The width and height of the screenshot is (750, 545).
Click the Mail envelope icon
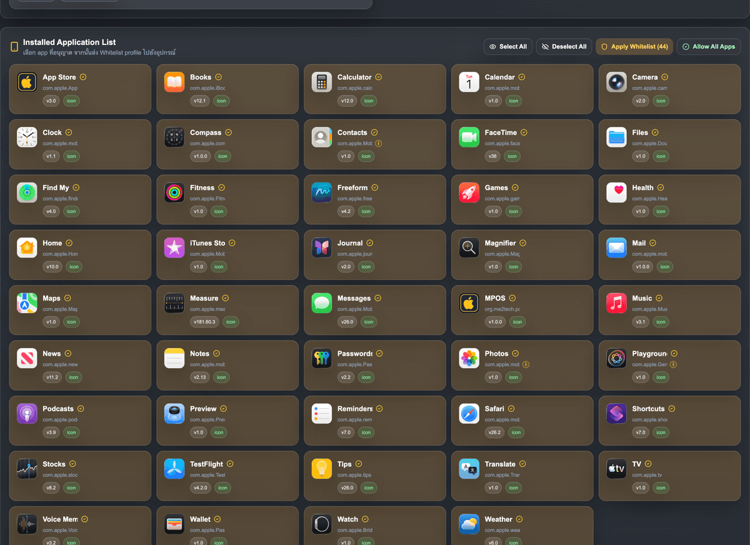(617, 247)
